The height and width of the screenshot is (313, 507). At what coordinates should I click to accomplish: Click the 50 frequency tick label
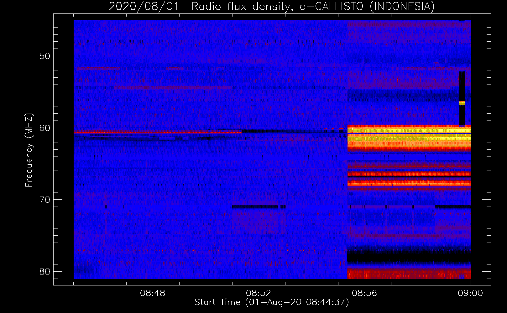coord(45,56)
